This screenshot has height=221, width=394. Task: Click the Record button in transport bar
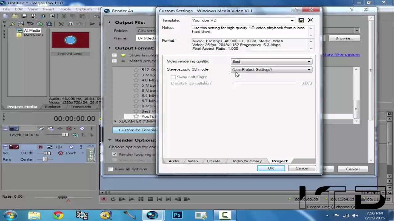click(104, 199)
